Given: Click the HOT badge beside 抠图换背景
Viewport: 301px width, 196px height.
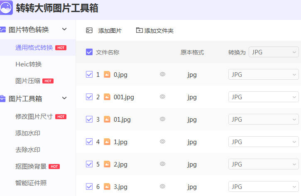Looking at the screenshot, I should coord(54,167).
